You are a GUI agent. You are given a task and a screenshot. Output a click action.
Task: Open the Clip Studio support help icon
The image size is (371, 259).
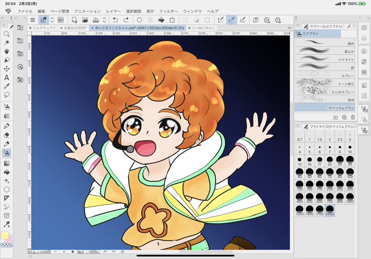(255, 20)
